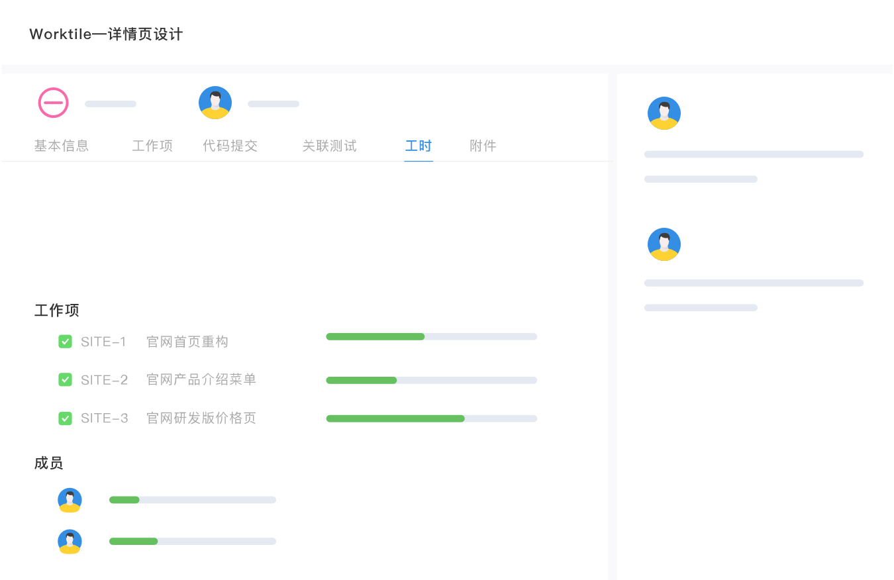Click the top avatar in right panel

click(x=664, y=113)
